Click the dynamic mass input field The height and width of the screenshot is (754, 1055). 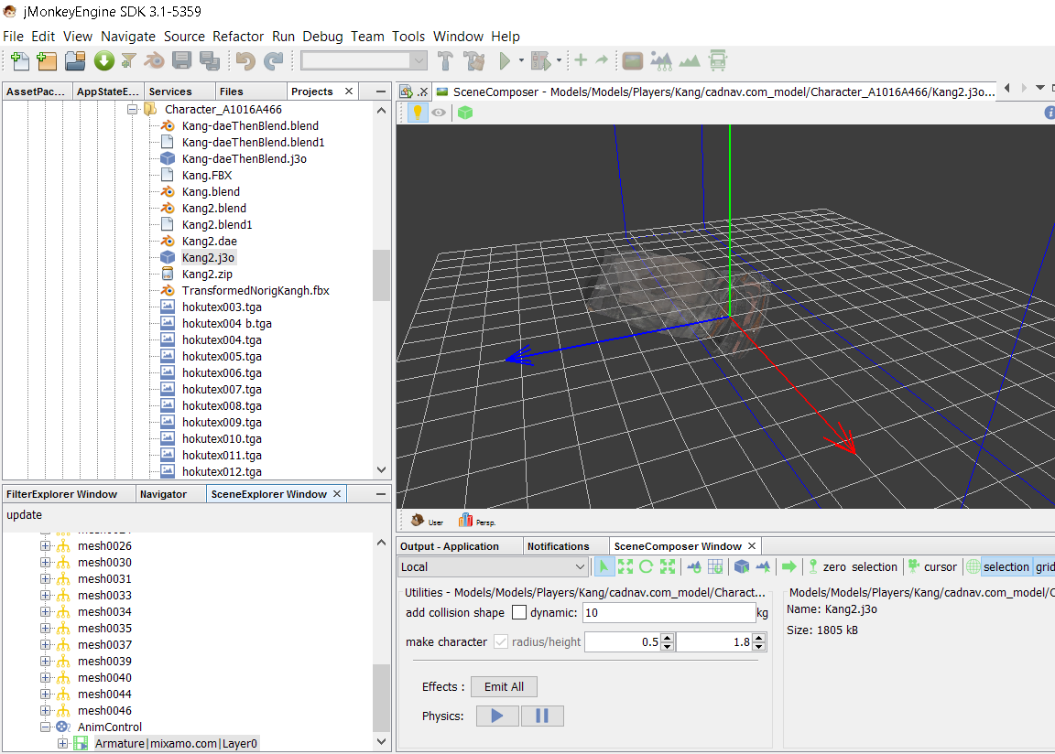pyautogui.click(x=669, y=612)
